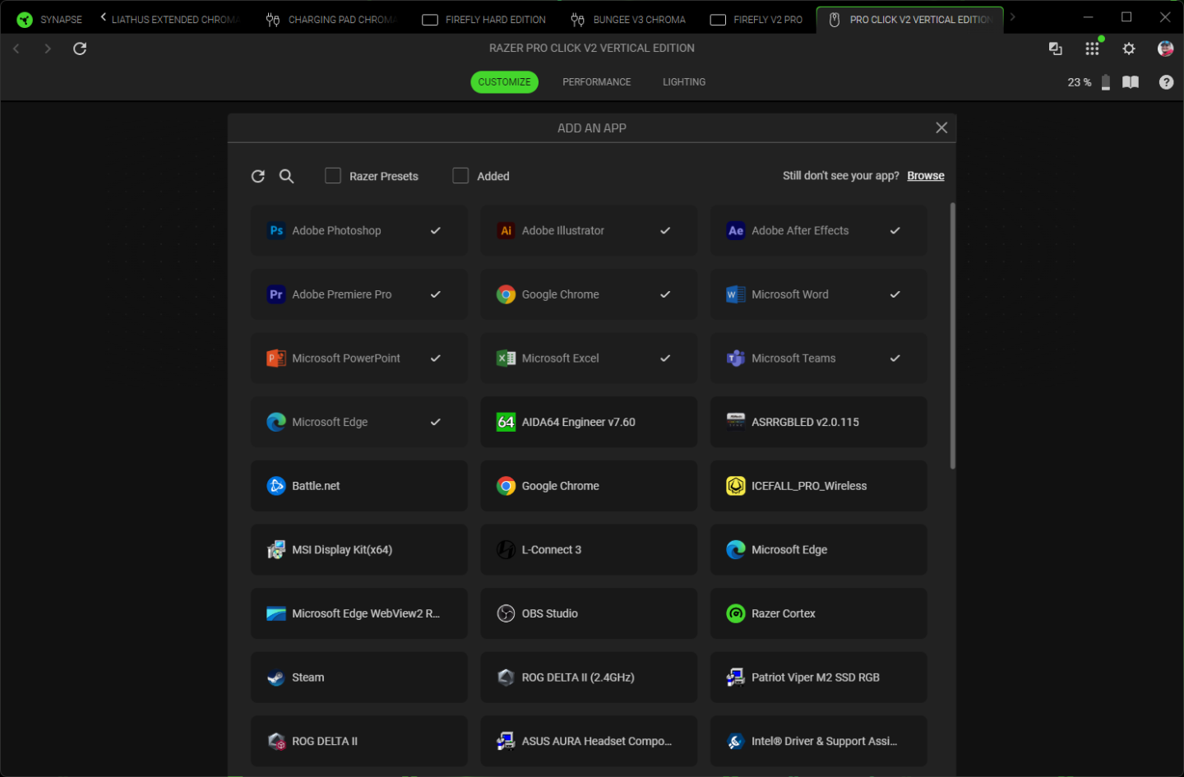This screenshot has width=1184, height=777.
Task: Click the battery level icon
Action: [x=1106, y=82]
